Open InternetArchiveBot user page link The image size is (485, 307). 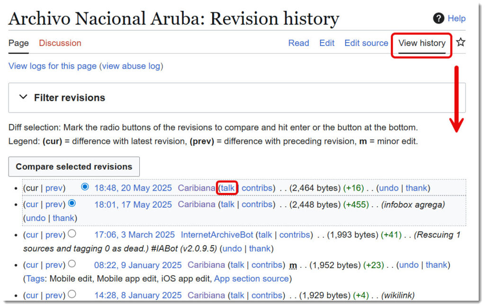click(x=217, y=235)
